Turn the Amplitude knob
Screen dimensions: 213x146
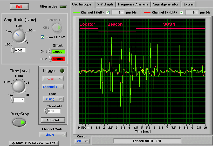click(19, 36)
